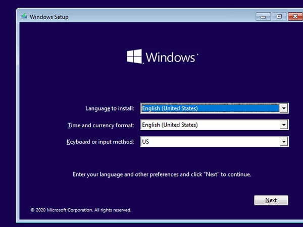Open the Keyboard or input method combo box
The width and height of the screenshot is (303, 227).
click(x=215, y=142)
